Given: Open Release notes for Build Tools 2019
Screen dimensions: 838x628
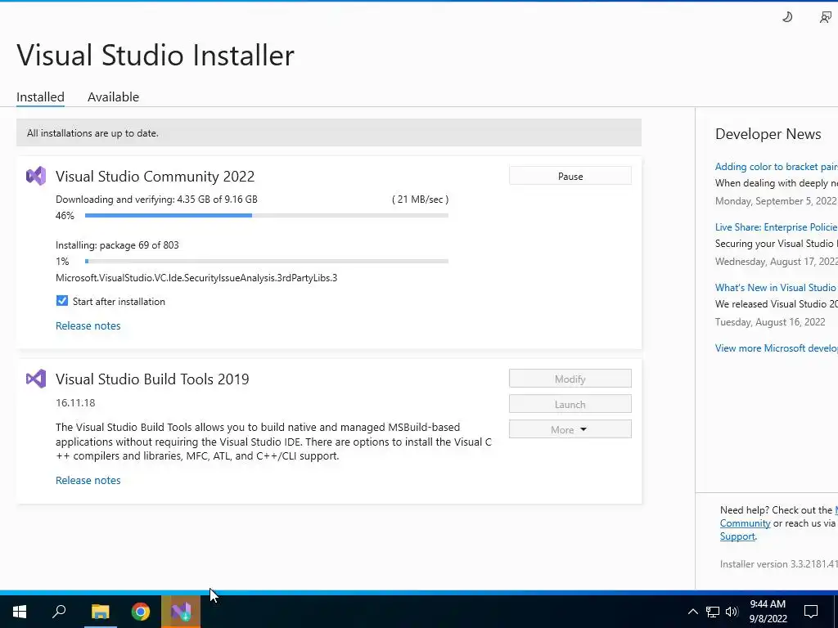Looking at the screenshot, I should click(88, 480).
